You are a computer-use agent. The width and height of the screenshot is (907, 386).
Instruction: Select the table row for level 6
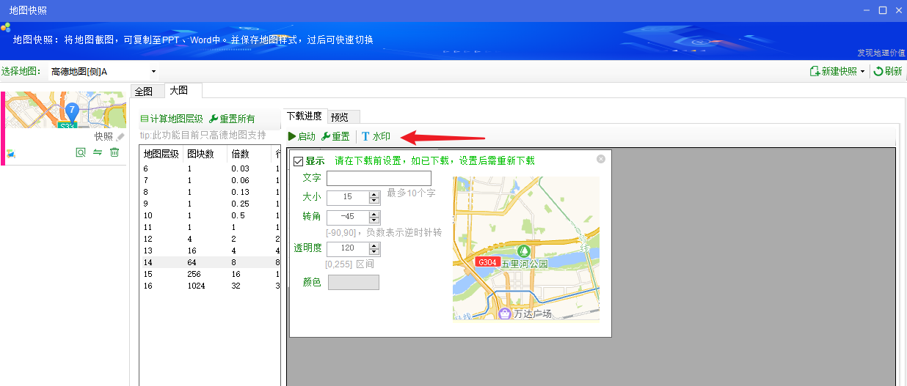(x=210, y=169)
